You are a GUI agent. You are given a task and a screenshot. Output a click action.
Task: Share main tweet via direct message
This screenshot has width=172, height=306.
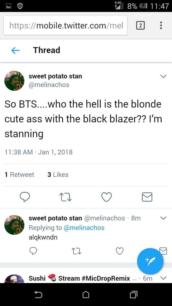point(147,197)
